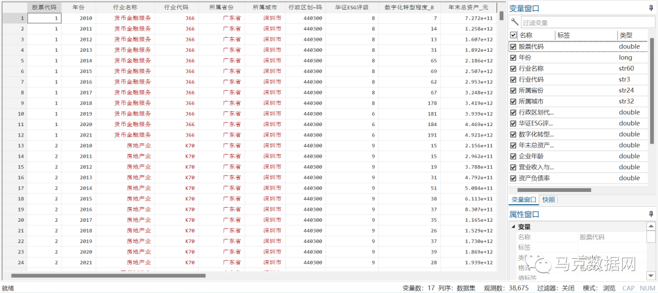Click properties panel scroll-up arrow
This screenshot has height=293, width=658.
[x=651, y=226]
